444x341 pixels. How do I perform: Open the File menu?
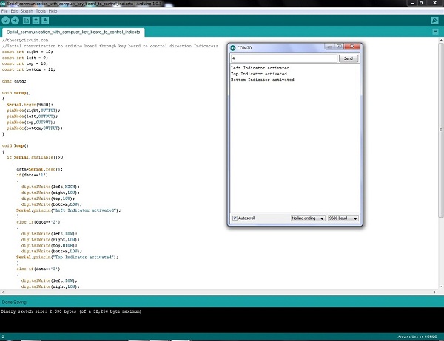pyautogui.click(x=4, y=11)
